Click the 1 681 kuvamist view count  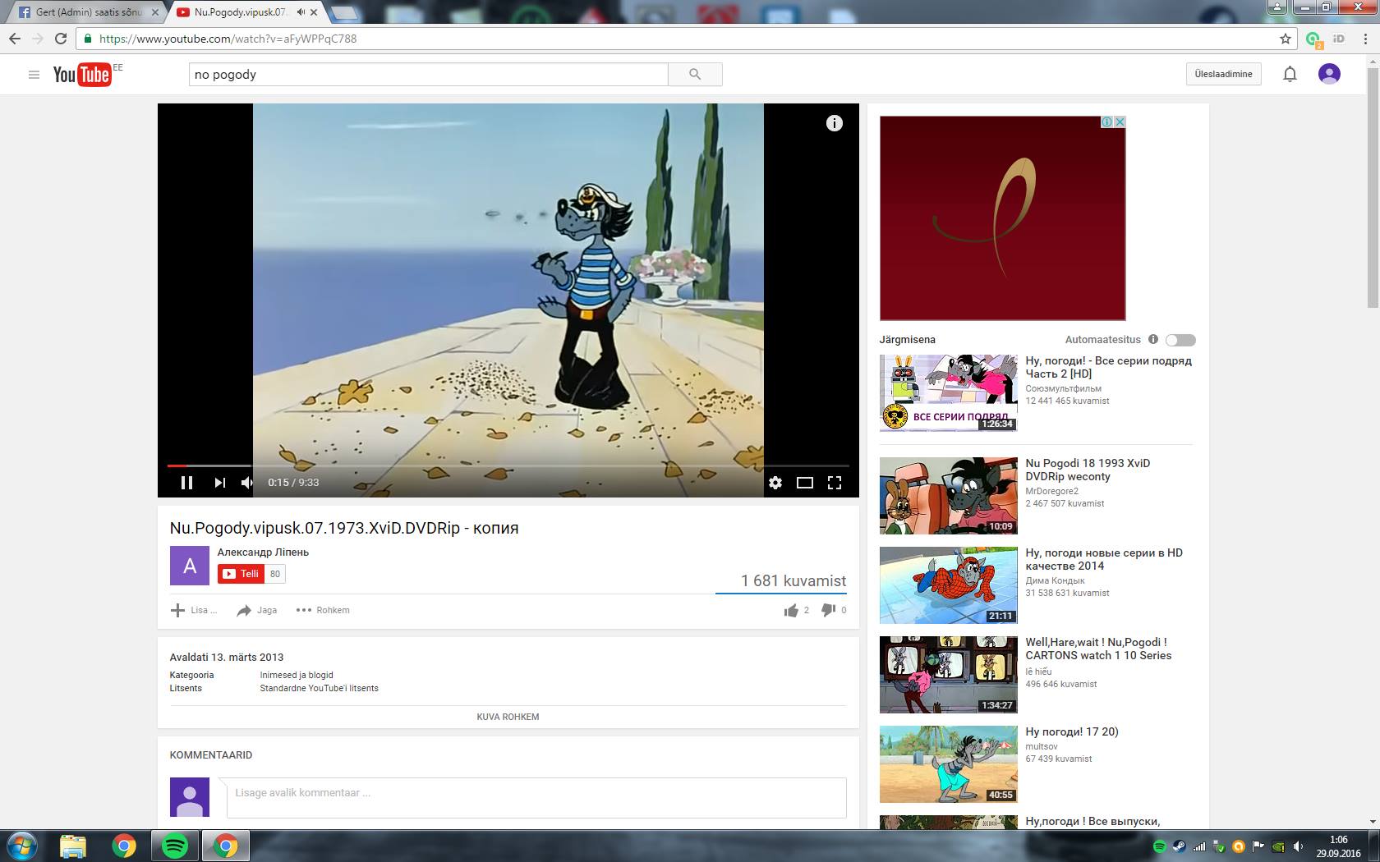click(793, 580)
